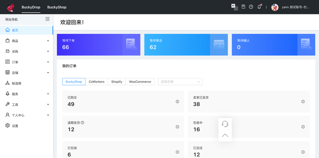Expand the 服务 chevron
This screenshot has width=319, height=158.
click(x=48, y=94)
